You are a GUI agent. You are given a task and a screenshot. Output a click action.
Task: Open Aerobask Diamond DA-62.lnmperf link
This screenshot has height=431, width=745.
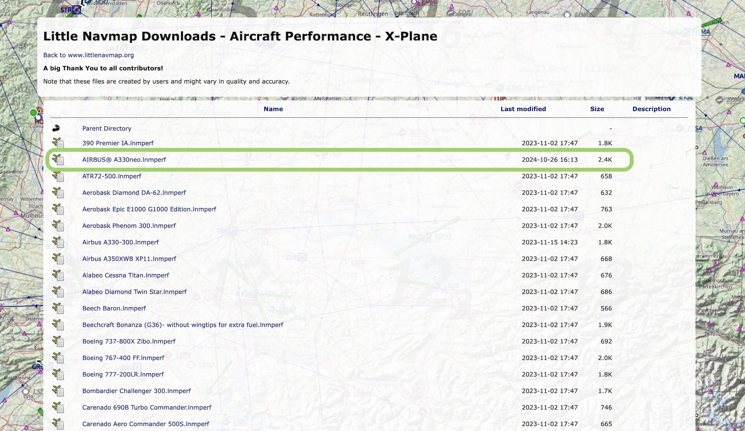[x=134, y=193]
